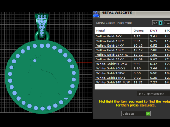
Task: Click the 9.01 grams cell
Action: [140, 41]
